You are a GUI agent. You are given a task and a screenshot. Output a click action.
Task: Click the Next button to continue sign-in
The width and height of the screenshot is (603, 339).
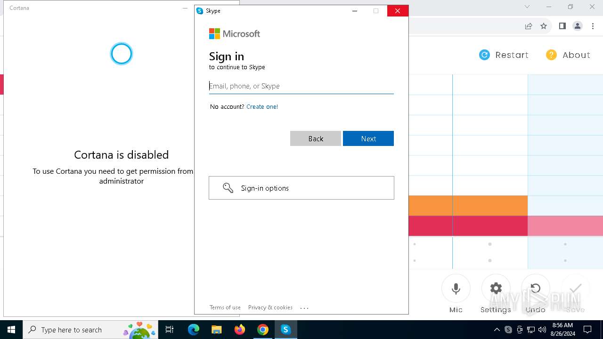pos(368,138)
